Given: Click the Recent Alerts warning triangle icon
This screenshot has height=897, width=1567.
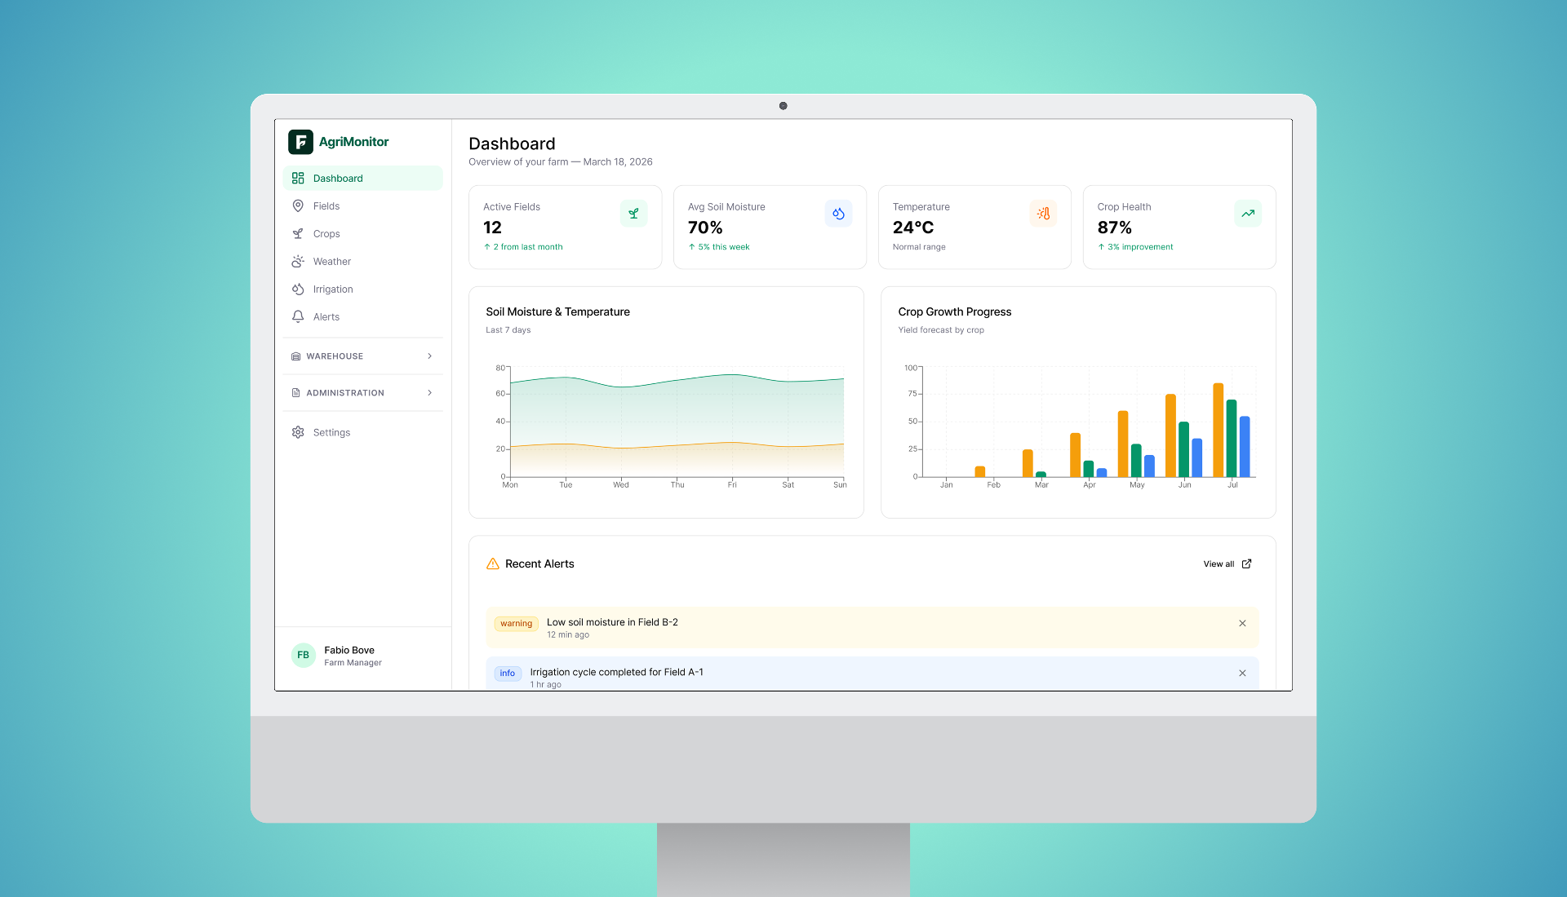Looking at the screenshot, I should [493, 564].
